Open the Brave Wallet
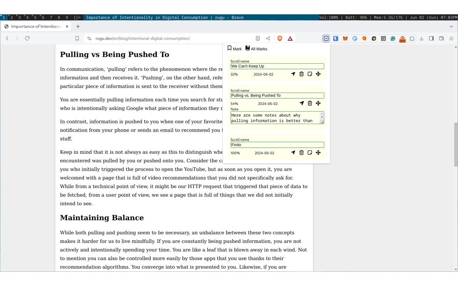 pos(442,39)
